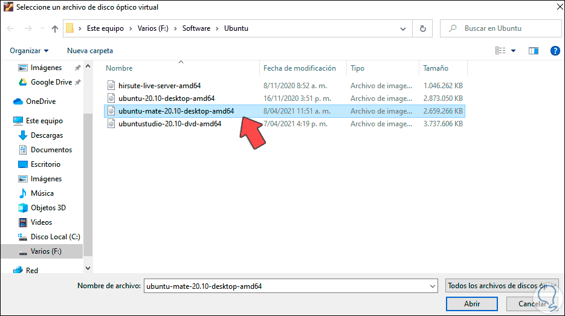Click the 3.737.606 KB size cell
The height and width of the screenshot is (316, 565).
tap(443, 124)
